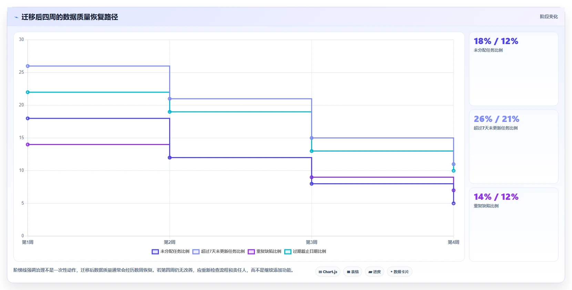Viewport: 572px width, 290px height.
Task: Select the 第1周 point at 26 on 超过7天未更新 line
Action: click(x=28, y=66)
